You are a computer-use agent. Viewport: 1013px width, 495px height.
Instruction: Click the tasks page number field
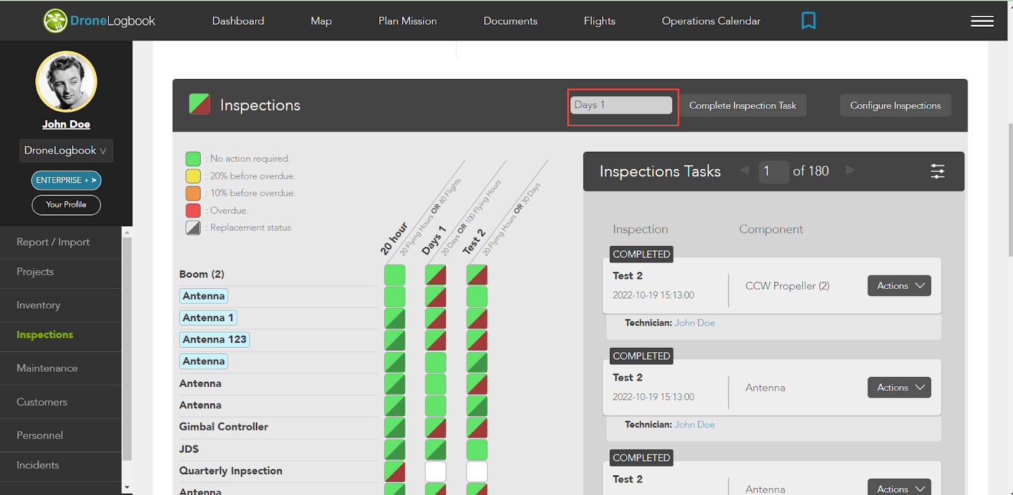coord(774,171)
